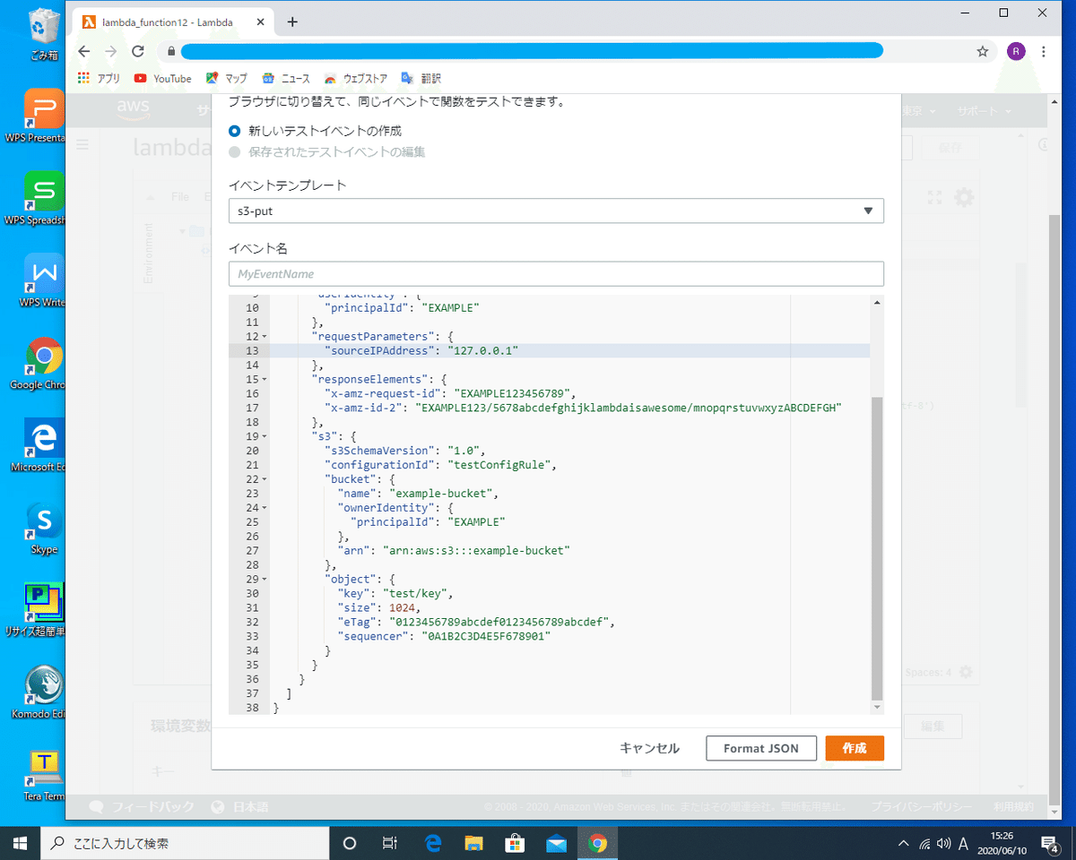Screen dimensions: 1076x860
Task: Open the Windows Start menu
Action: tap(22, 843)
